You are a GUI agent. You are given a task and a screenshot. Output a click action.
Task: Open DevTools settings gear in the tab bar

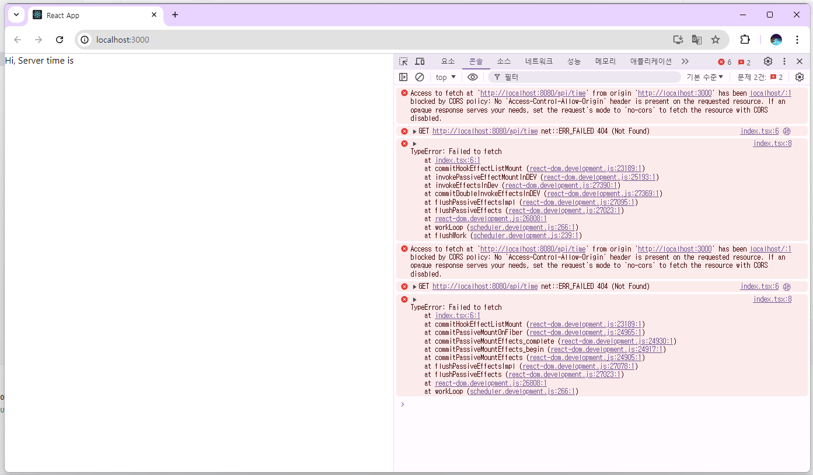pos(768,61)
